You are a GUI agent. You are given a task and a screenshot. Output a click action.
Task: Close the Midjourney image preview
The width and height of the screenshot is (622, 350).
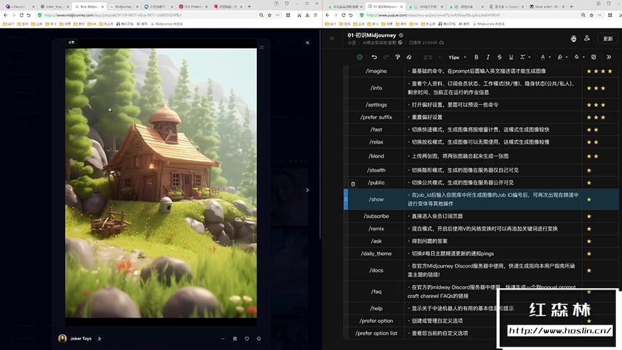[307, 43]
